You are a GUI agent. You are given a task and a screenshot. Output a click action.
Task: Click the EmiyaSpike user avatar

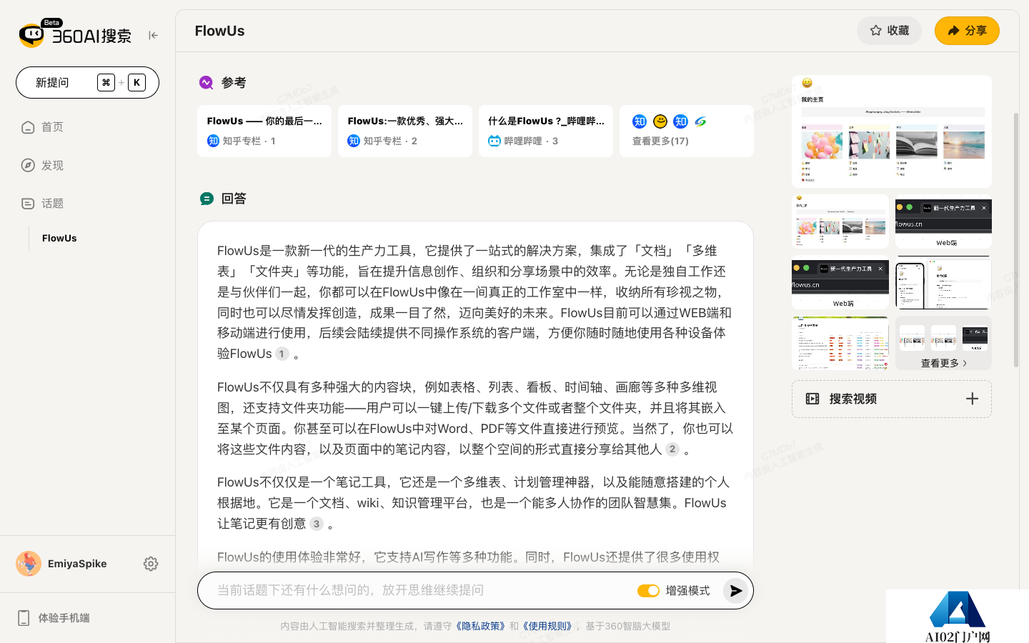tap(29, 564)
